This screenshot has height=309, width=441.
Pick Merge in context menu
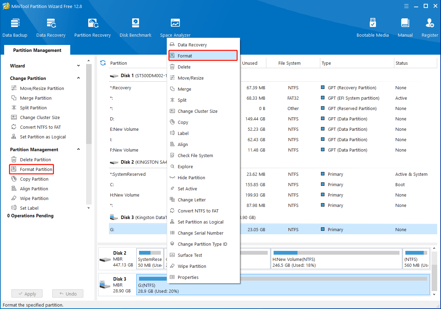tap(203, 89)
